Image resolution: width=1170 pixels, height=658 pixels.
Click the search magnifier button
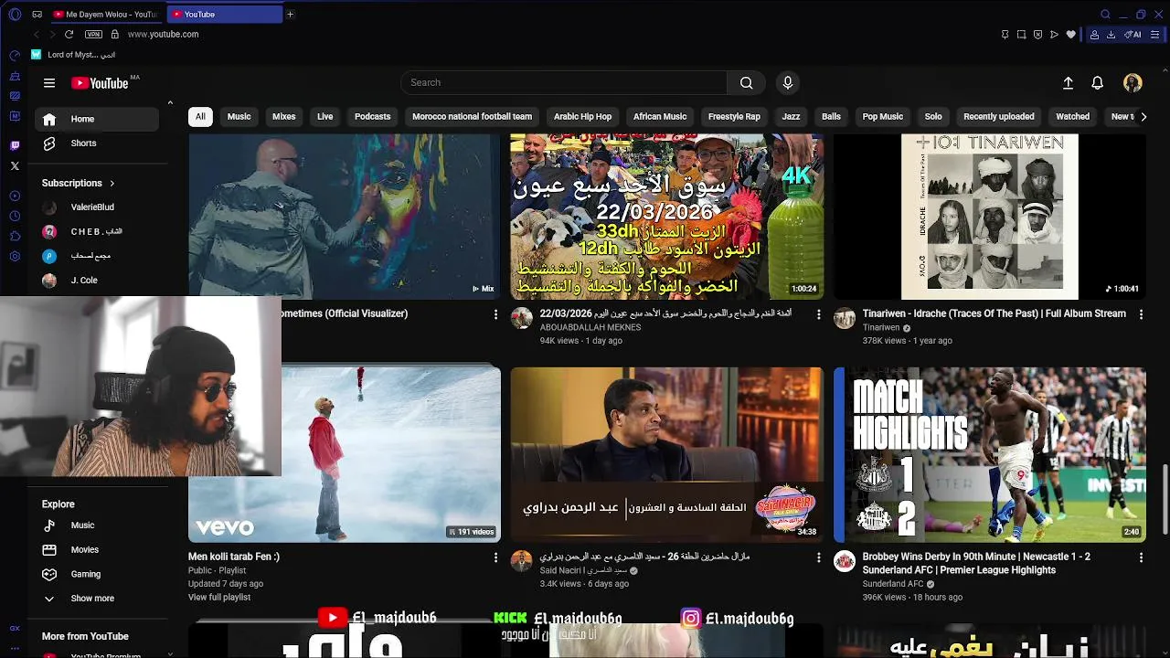pos(747,83)
